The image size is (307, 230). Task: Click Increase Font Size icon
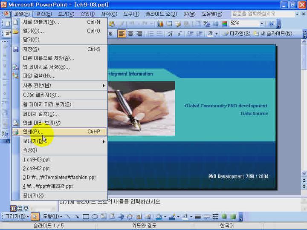click(170, 34)
